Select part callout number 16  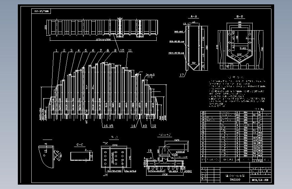click(x=105, y=126)
